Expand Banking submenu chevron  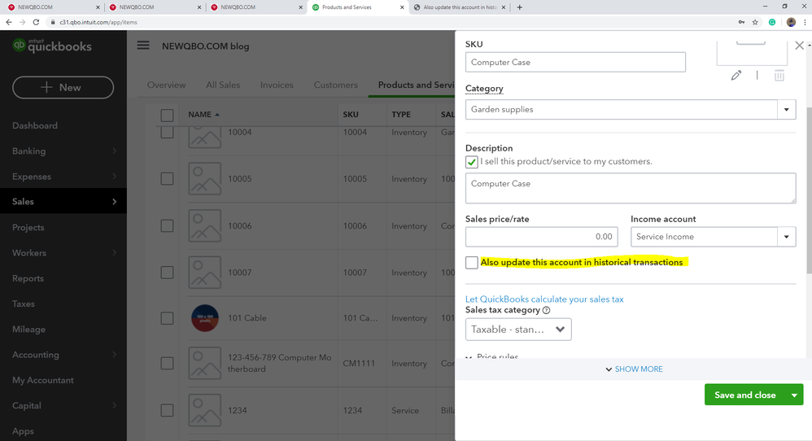pos(115,151)
